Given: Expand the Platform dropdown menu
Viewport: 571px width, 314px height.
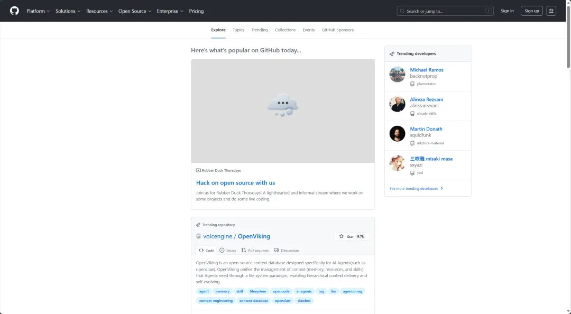Looking at the screenshot, I should [x=38, y=11].
